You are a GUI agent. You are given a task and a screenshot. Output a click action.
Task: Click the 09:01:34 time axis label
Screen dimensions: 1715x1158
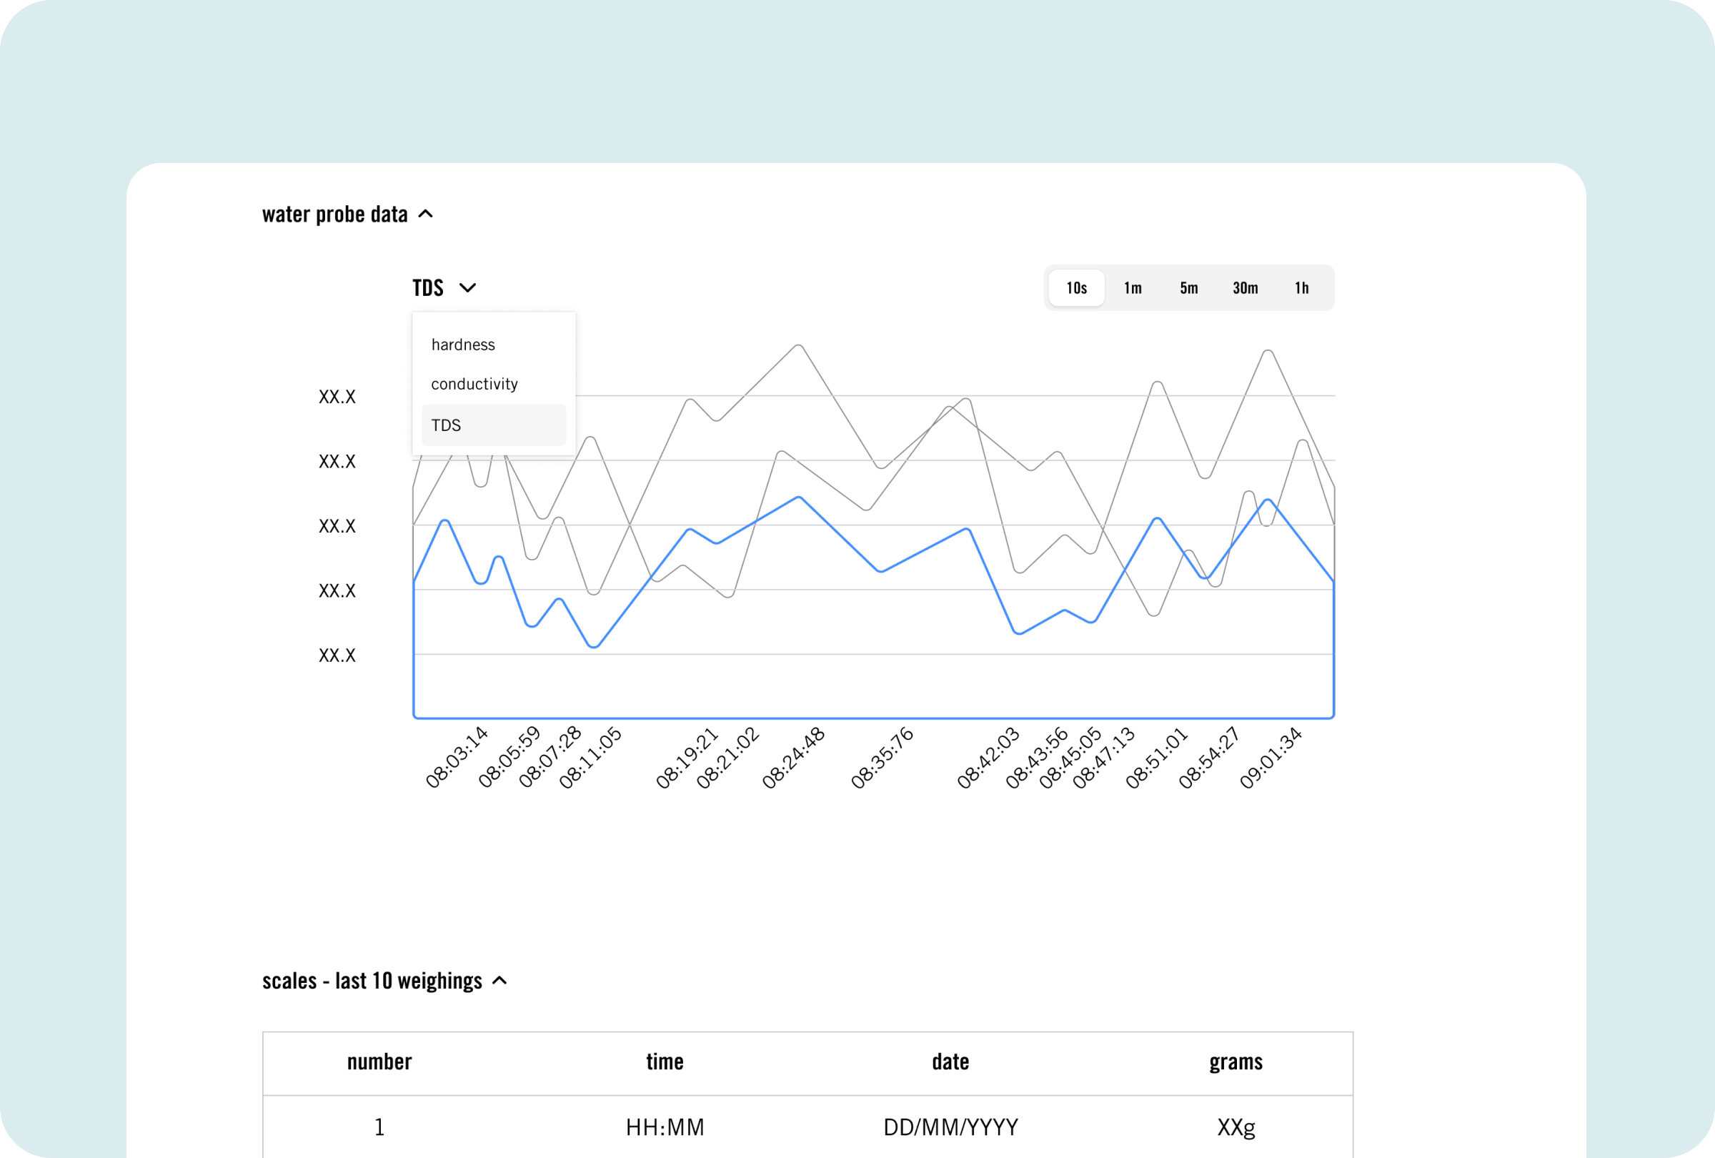(x=1271, y=757)
